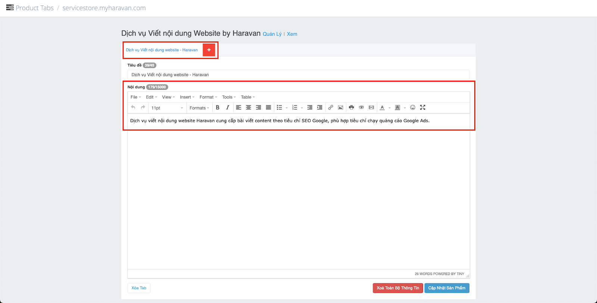
Task: Open the Format menu in the editor
Action: 208,97
